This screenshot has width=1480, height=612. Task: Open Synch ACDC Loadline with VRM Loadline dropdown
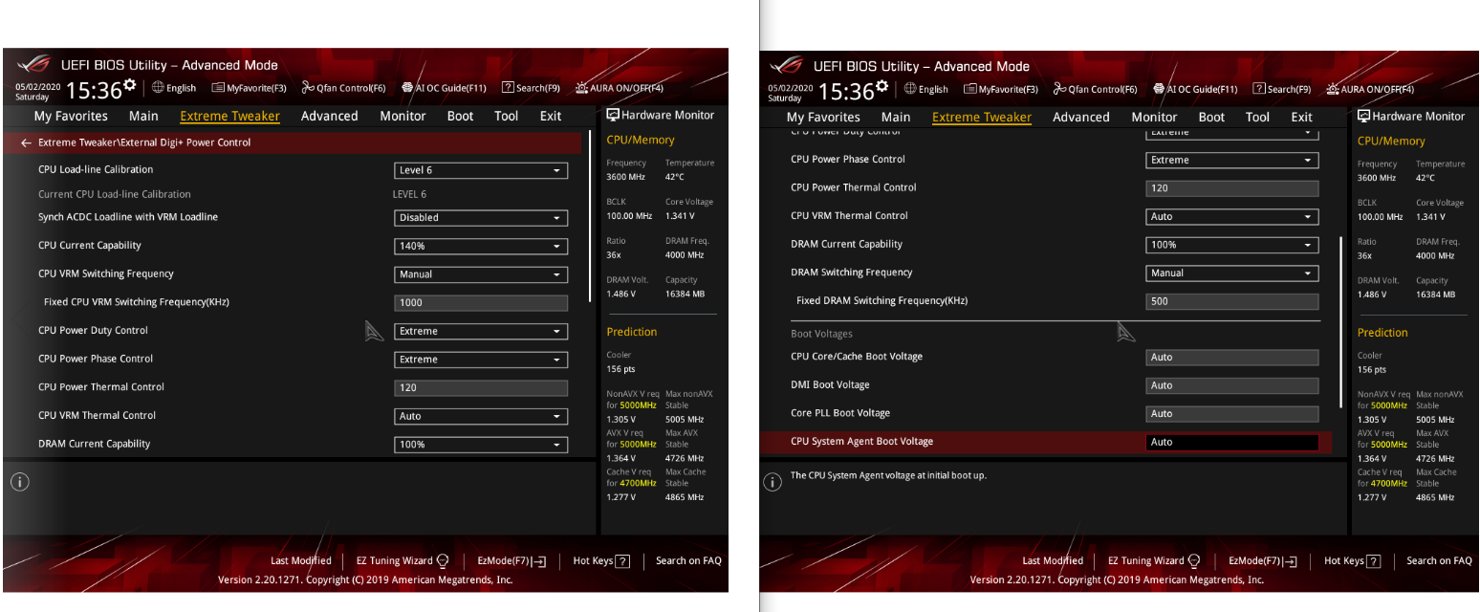[481, 218]
